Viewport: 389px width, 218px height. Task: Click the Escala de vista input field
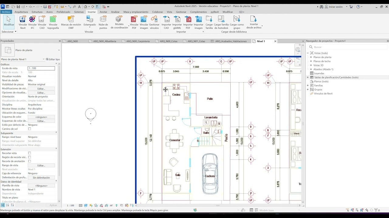(41, 68)
